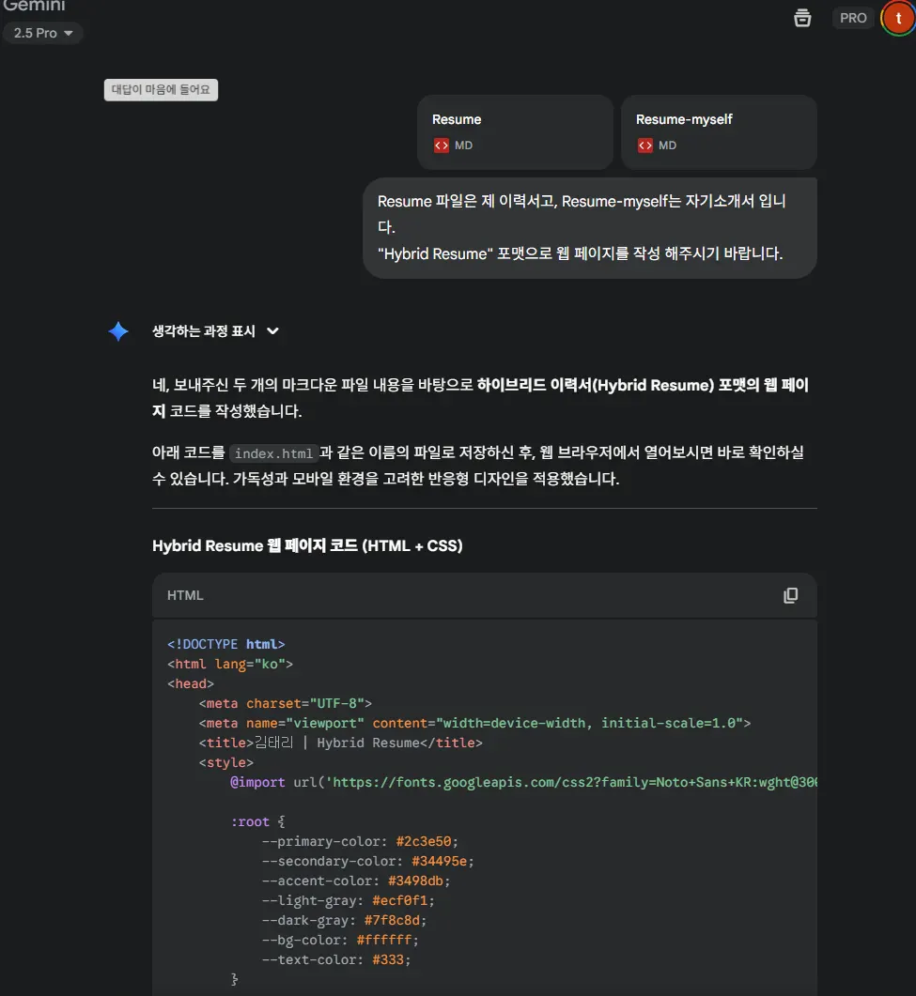
Task: Open the printer-like icon in top bar
Action: coord(802,18)
